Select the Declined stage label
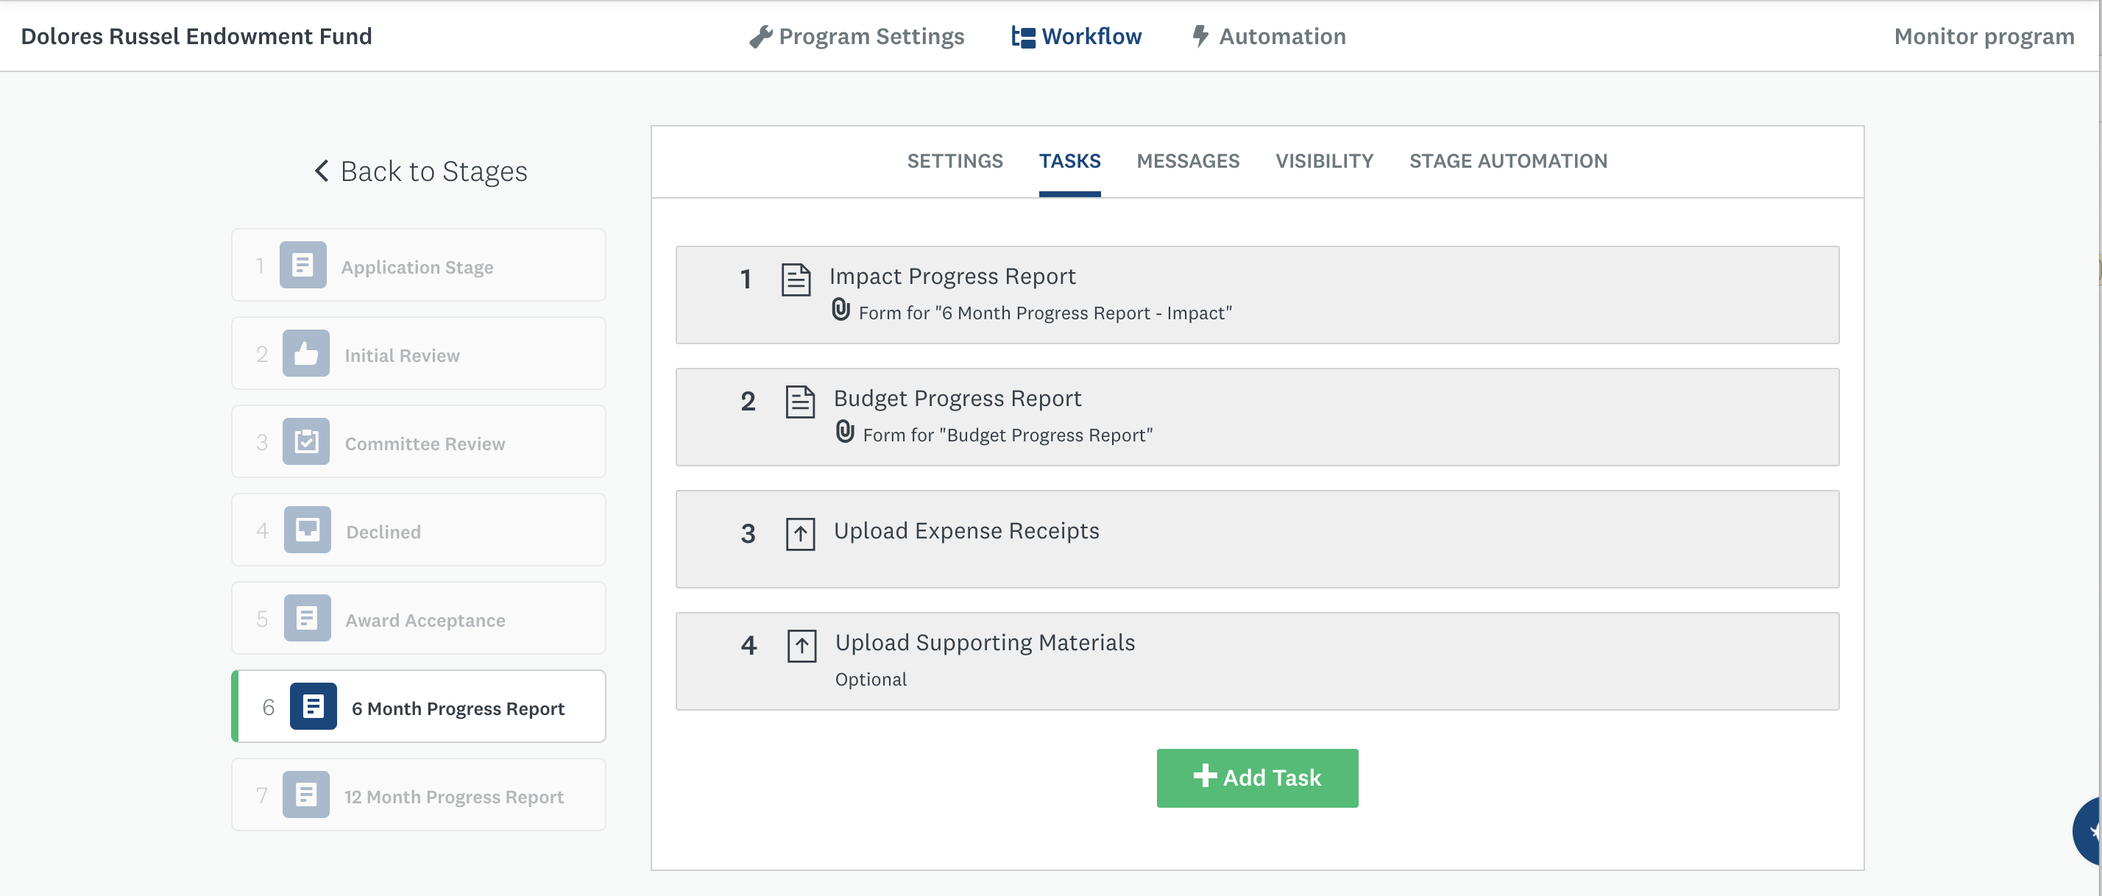Screen dimensions: 2102x896 [x=383, y=533]
